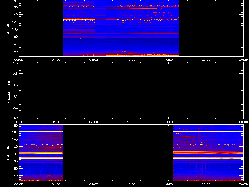Image resolution: width=249 pixels, height=187 pixels.
Task: Click 20:00 under the Sagamore Hill panel
Action: 206,122
